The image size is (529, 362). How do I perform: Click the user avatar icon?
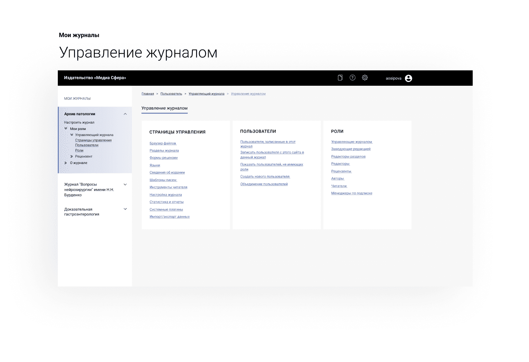pos(408,78)
